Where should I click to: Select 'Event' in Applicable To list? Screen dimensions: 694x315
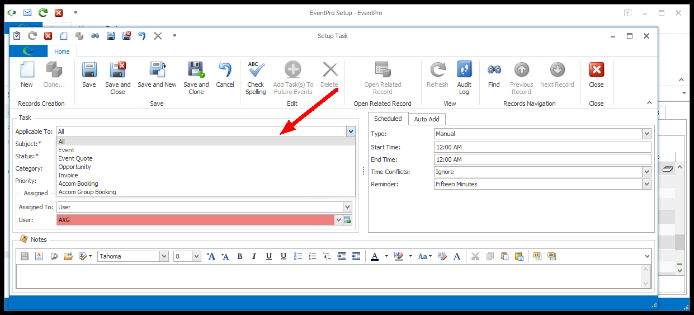click(x=206, y=150)
